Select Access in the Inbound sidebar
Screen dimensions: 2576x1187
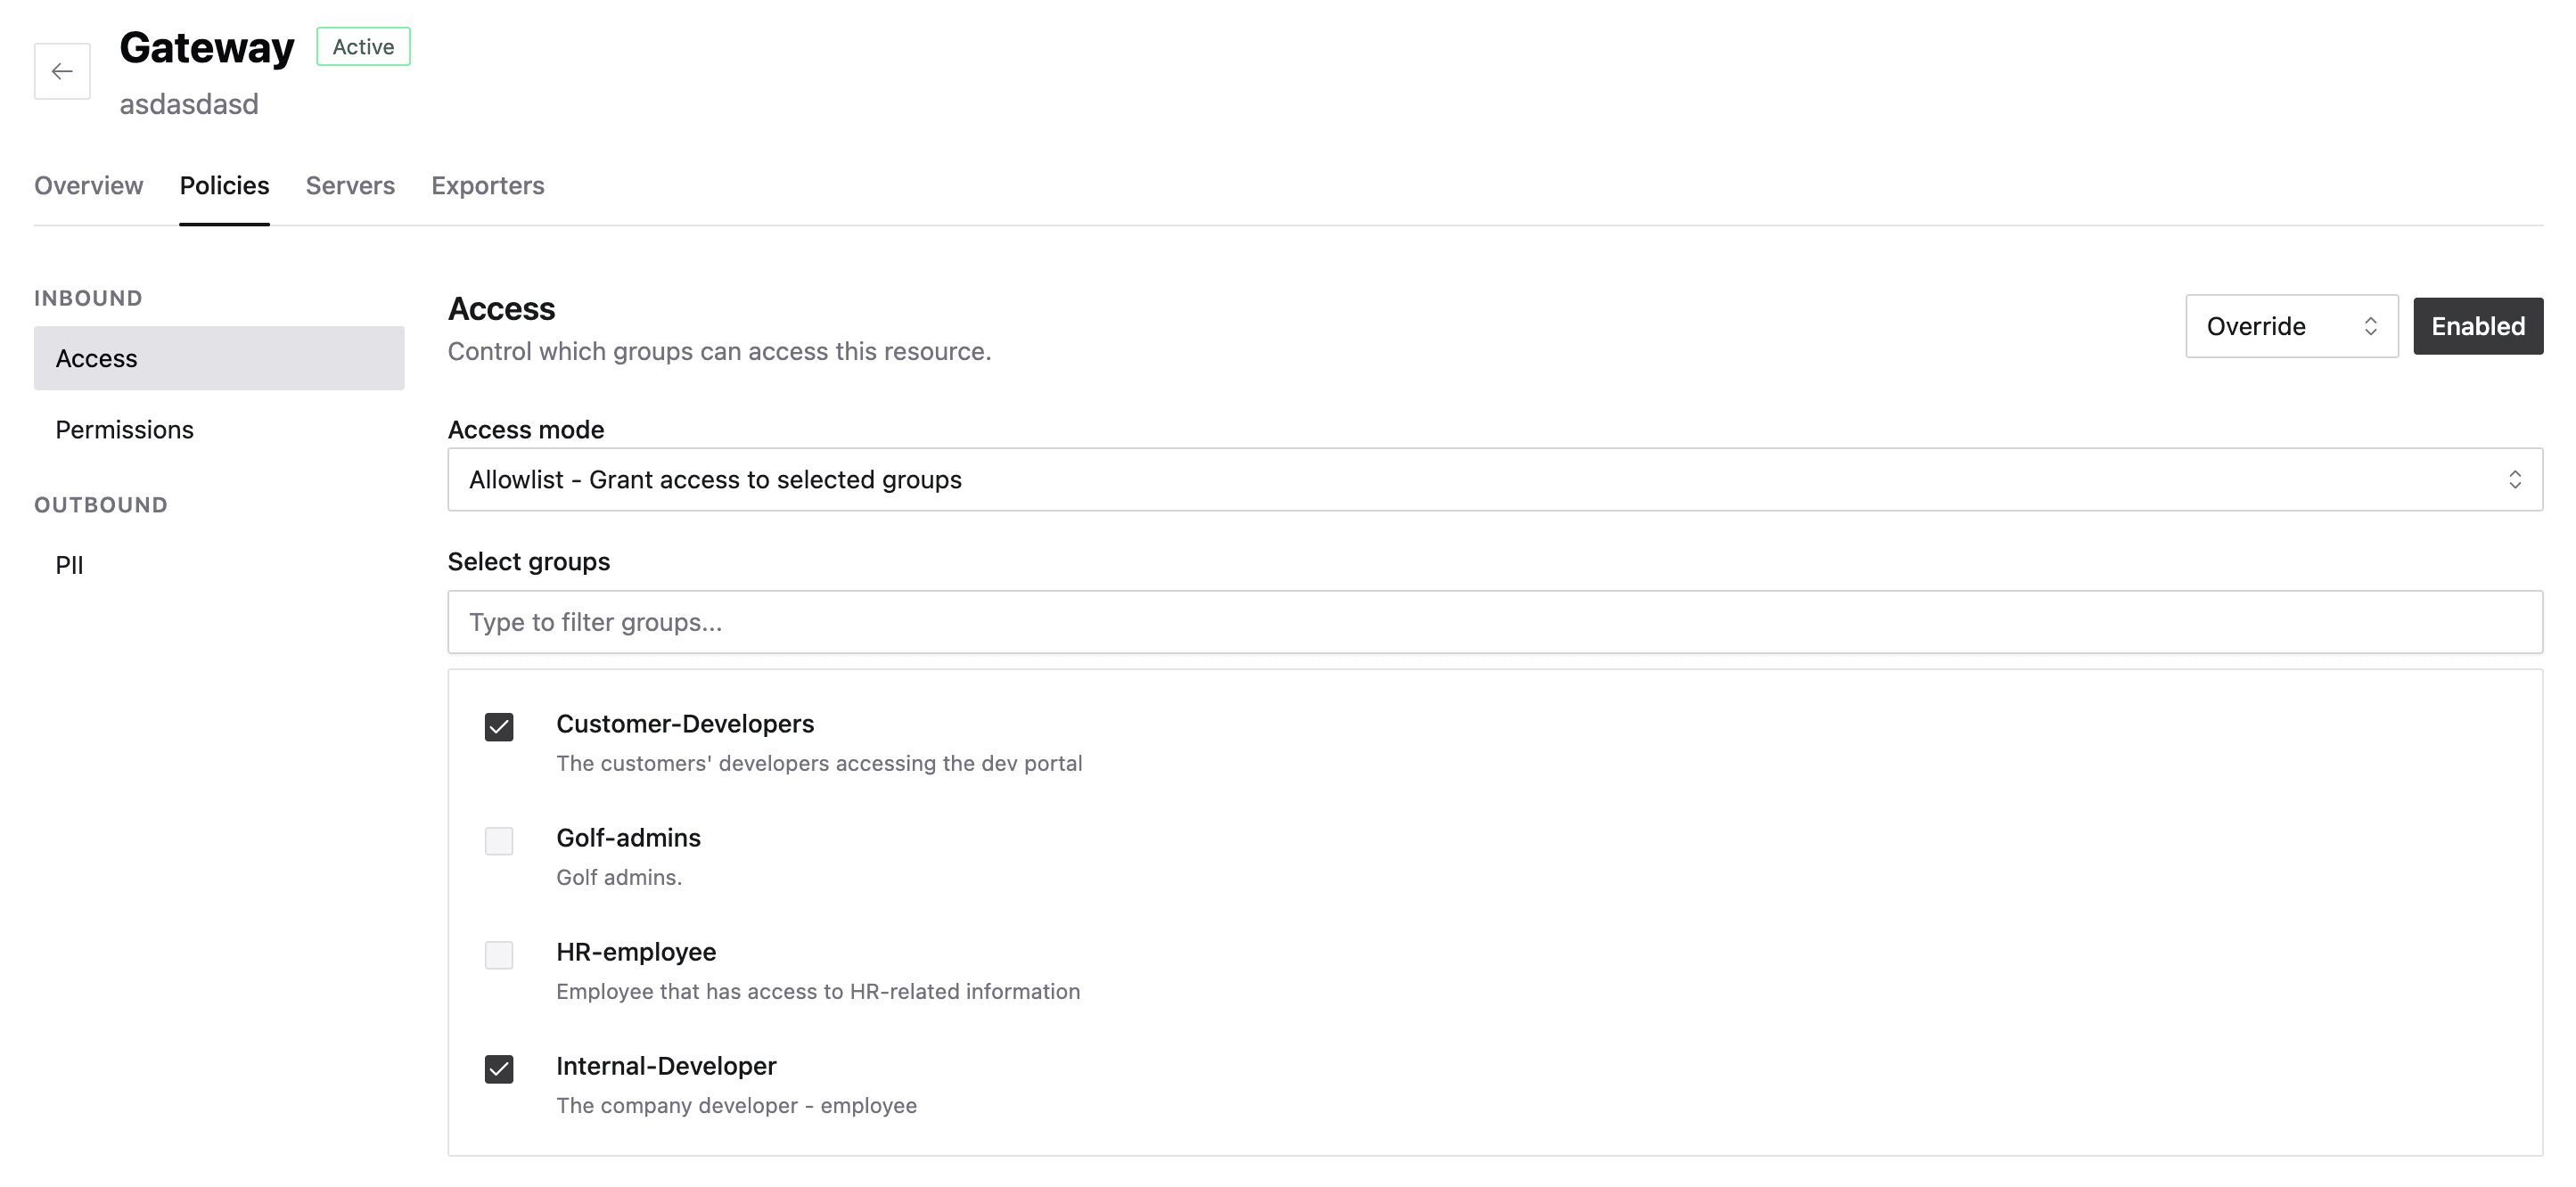[219, 358]
